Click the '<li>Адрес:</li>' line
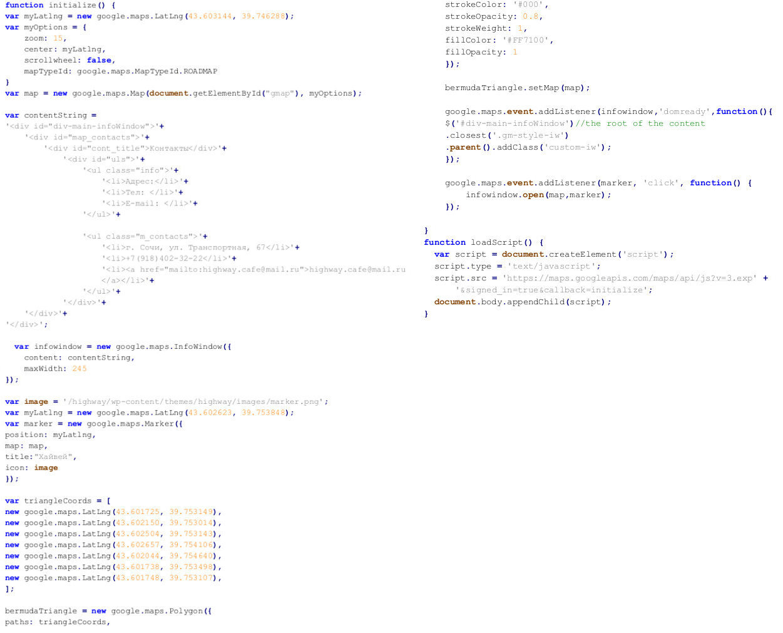 pyautogui.click(x=145, y=182)
